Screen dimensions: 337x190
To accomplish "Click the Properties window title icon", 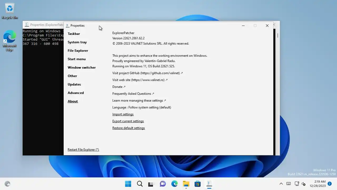I will click(68, 26).
